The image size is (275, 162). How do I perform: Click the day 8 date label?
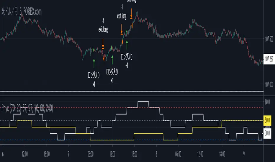(x=156, y=154)
